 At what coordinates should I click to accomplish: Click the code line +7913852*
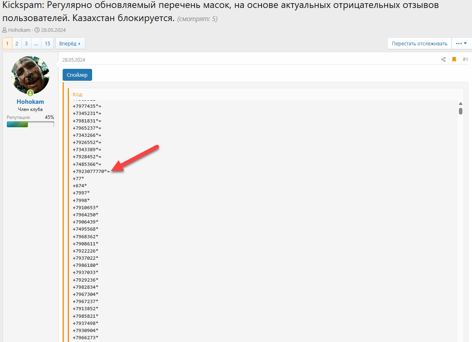[85, 309]
